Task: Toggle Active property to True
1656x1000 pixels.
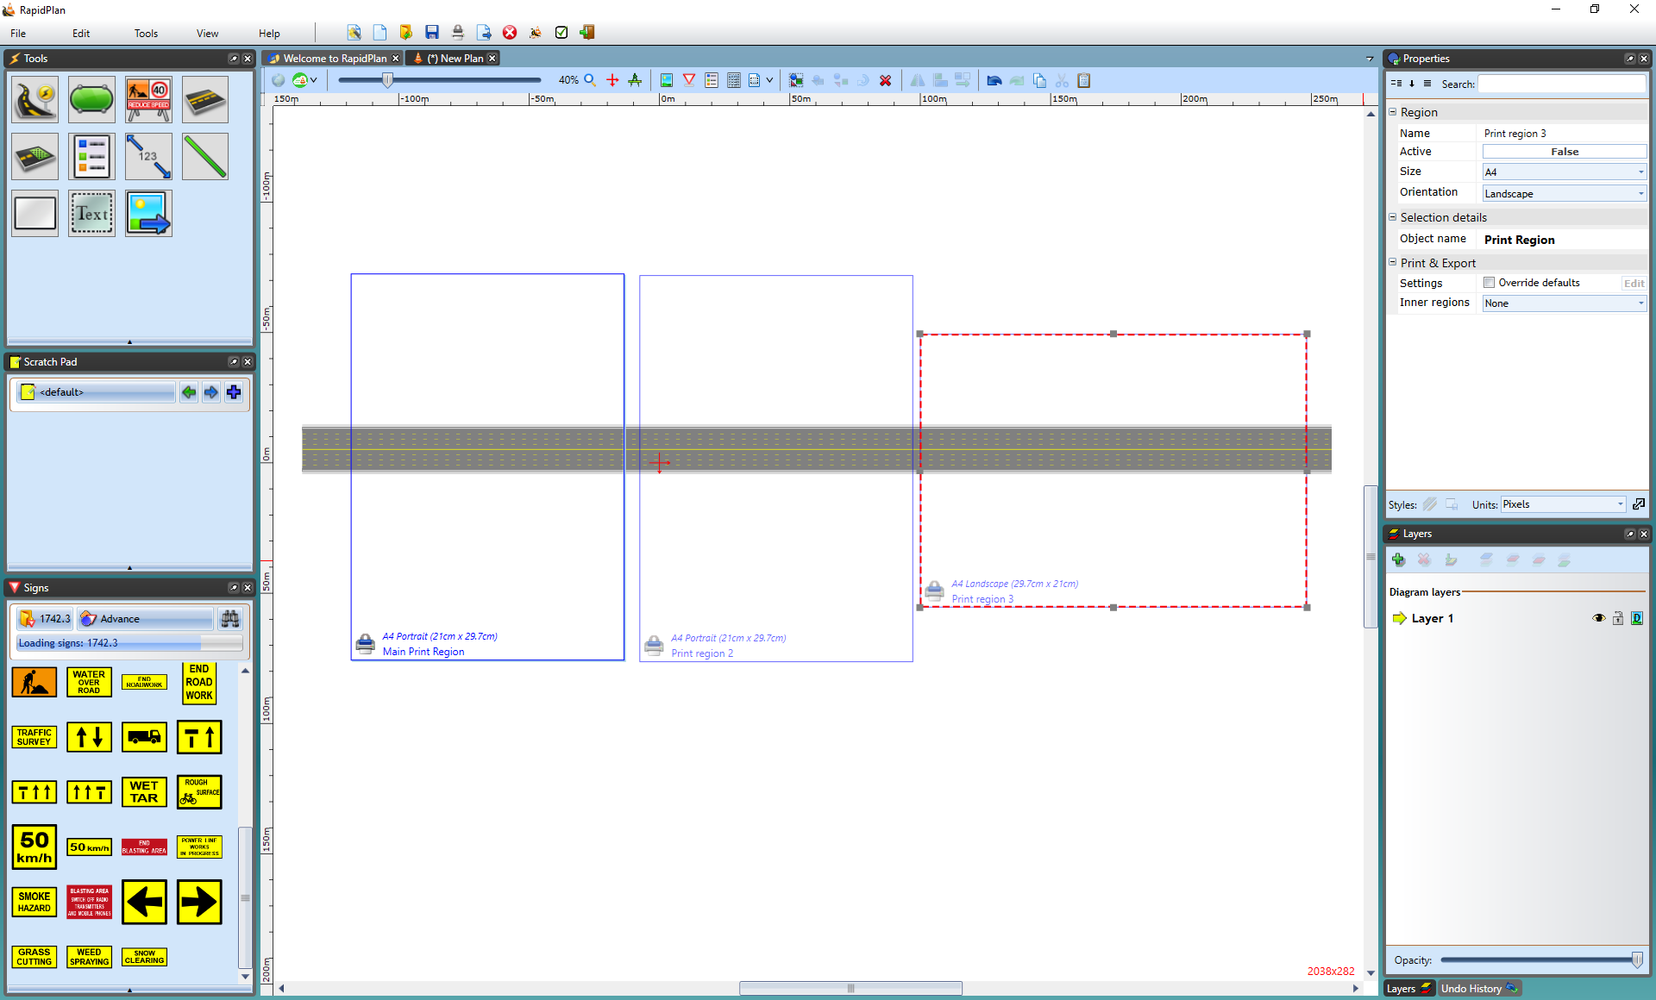Action: coord(1563,152)
